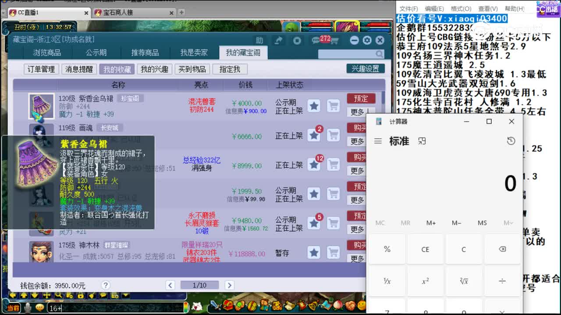
Task: Star toggle on ¥9480.00 listing
Action: (314, 223)
